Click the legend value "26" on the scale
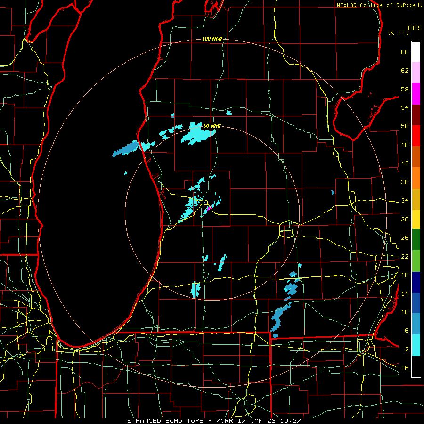Screen dimensions: 424x424 [x=405, y=238]
